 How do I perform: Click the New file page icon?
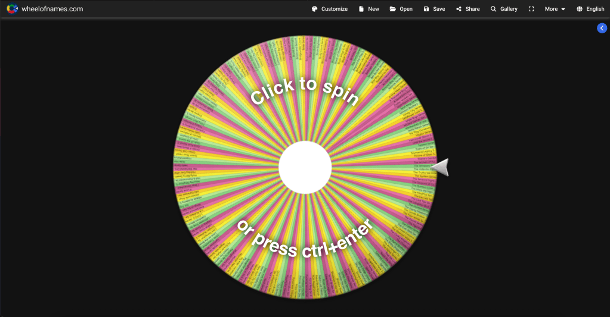click(361, 9)
